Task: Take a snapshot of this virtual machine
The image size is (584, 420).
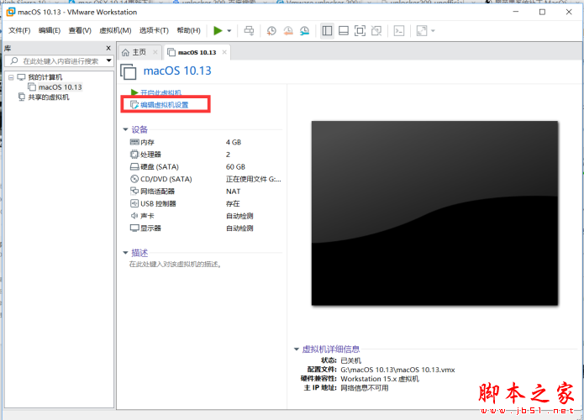Action: 271,30
